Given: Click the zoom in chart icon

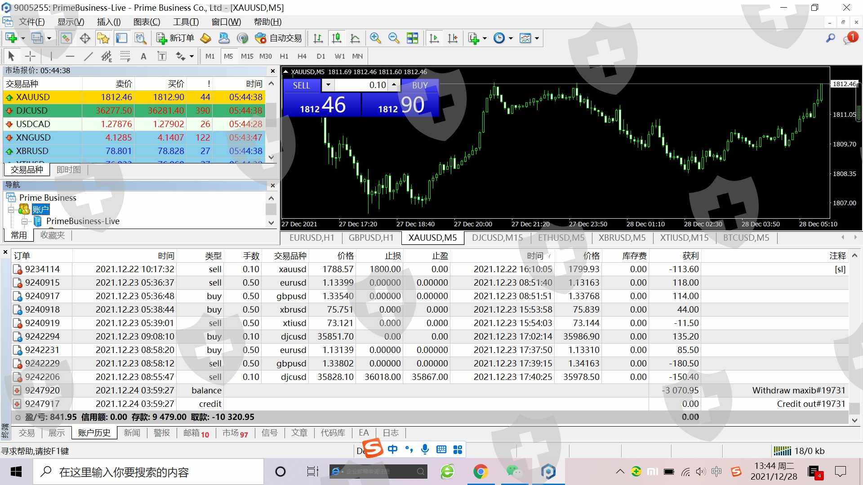Looking at the screenshot, I should point(375,38).
